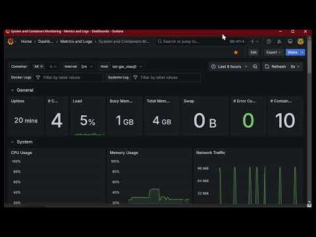The height and width of the screenshot is (237, 316).
Task: Click the Swap panel title
Action: 189,101
